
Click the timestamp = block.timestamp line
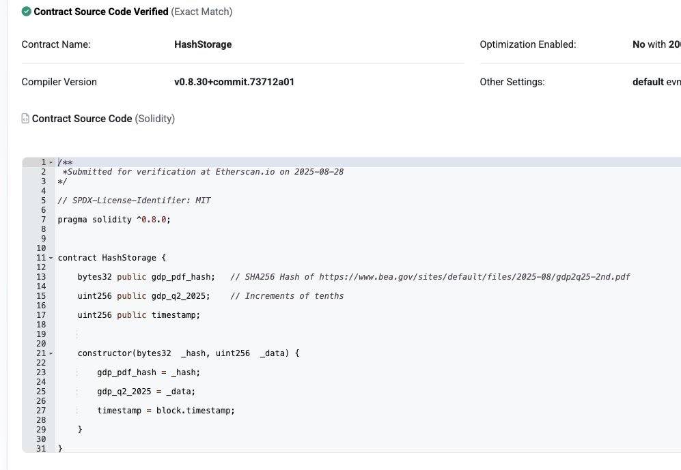tap(166, 411)
